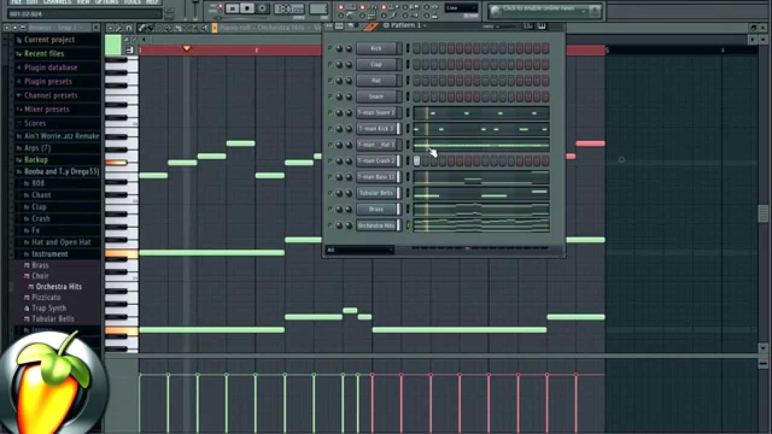The height and width of the screenshot is (434, 772).
Task: Adjust the Tubular Bells volume knob
Action: pyautogui.click(x=349, y=193)
